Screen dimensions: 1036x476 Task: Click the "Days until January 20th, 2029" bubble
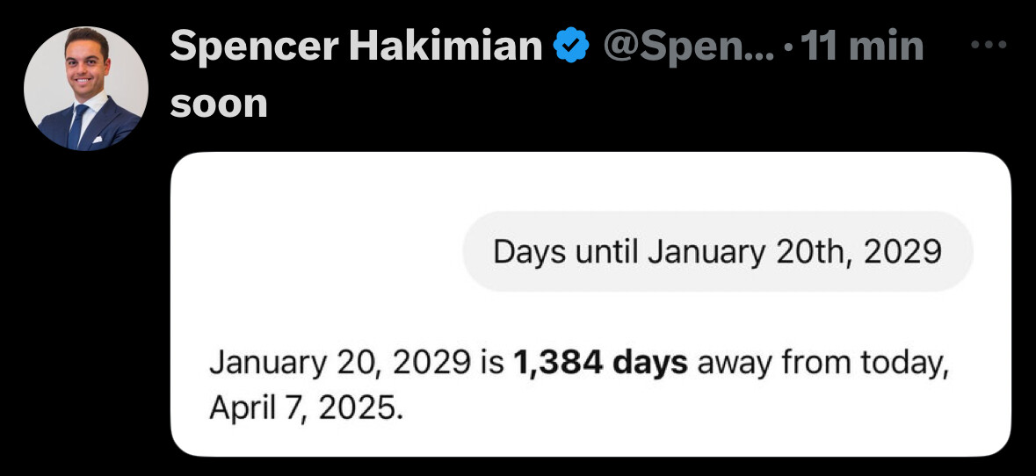(x=718, y=252)
